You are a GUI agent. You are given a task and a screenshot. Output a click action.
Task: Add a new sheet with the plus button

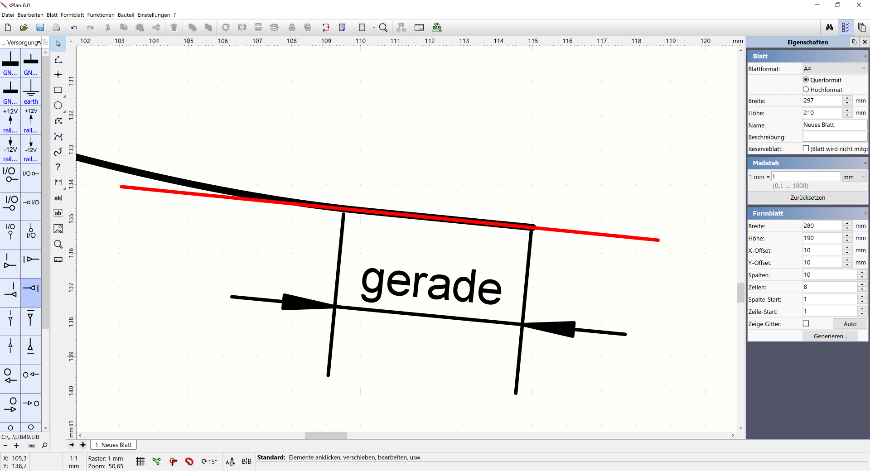point(83,445)
